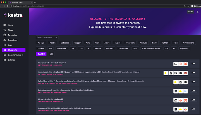Select the Snowflake tag filter

(62, 48)
